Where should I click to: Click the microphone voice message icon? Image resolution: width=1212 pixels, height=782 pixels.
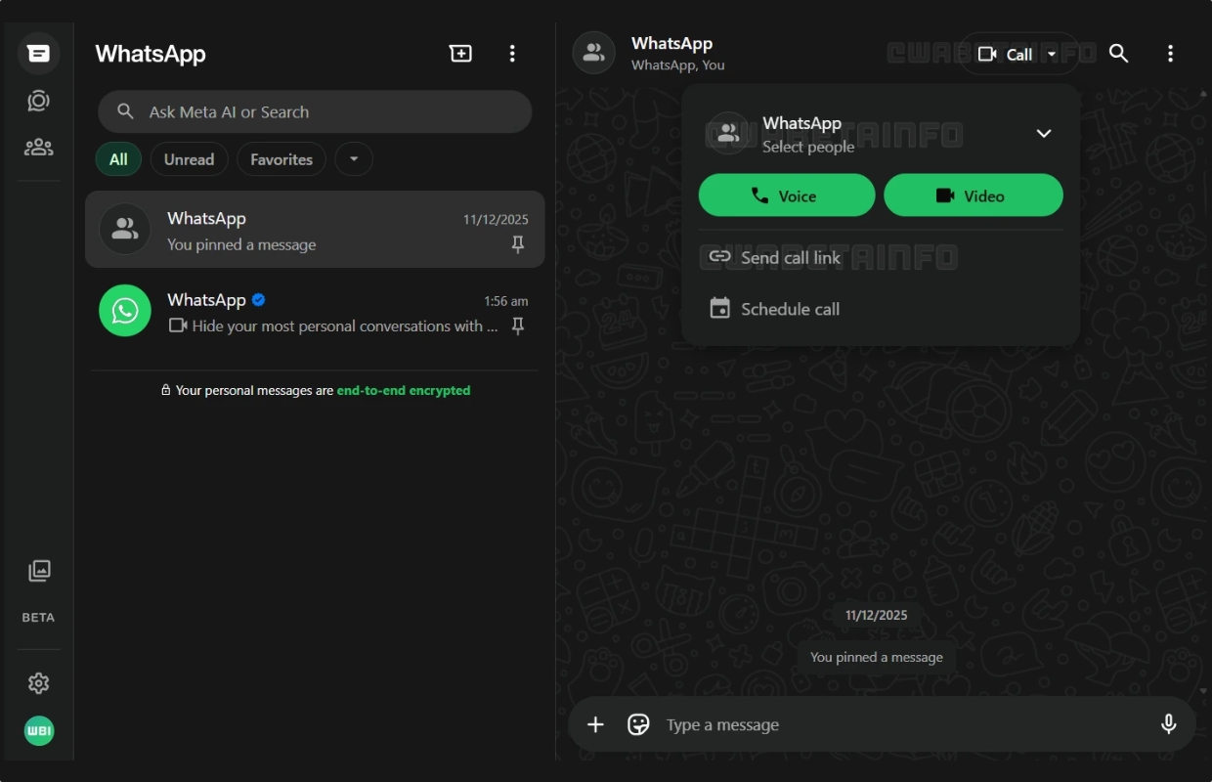click(x=1168, y=724)
